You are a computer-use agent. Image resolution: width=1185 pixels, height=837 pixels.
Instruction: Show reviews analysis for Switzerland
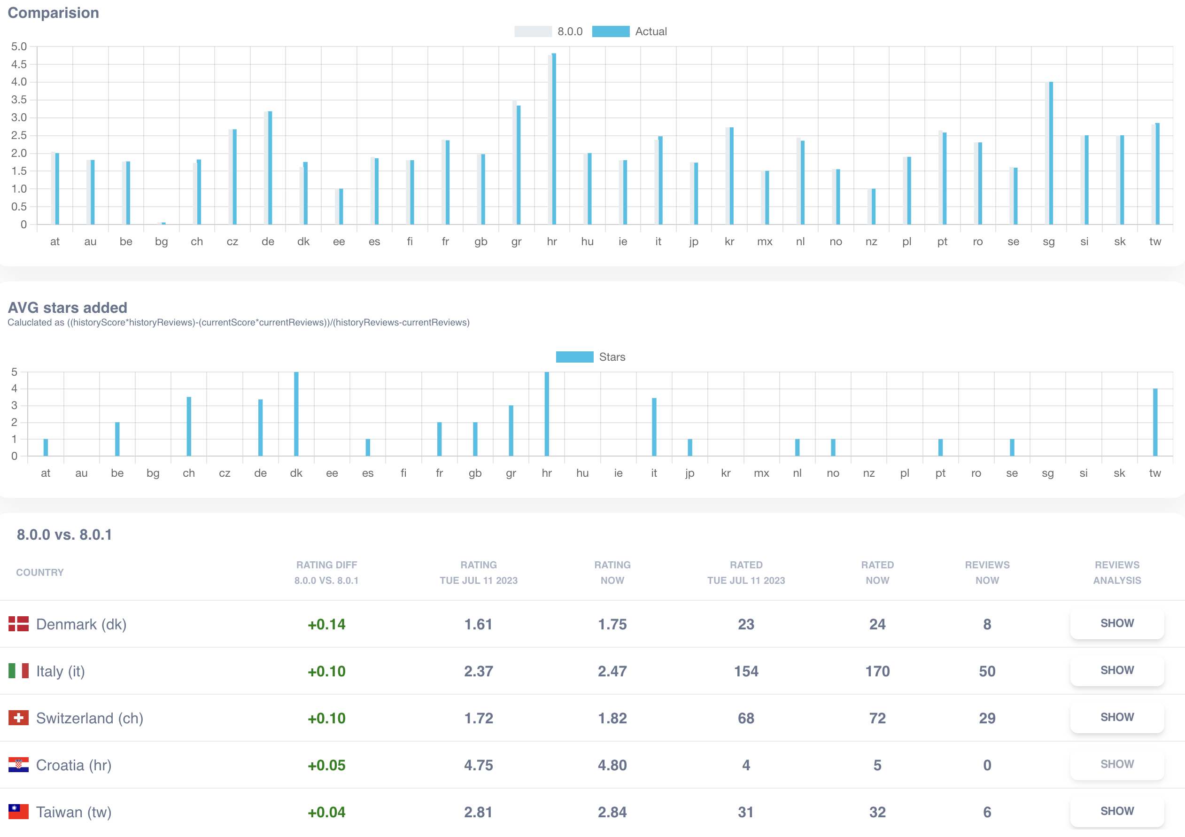[1116, 717]
